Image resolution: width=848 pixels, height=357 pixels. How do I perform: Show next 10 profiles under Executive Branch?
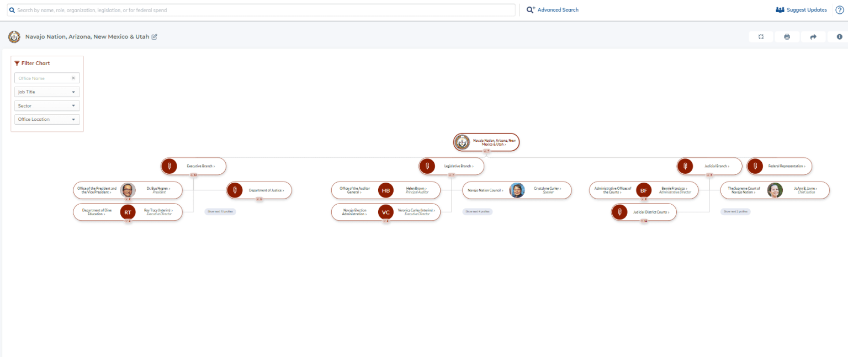click(x=220, y=211)
